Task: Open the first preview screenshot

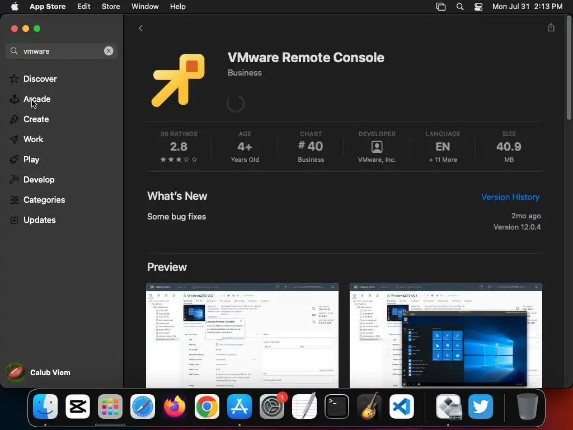Action: click(x=242, y=335)
